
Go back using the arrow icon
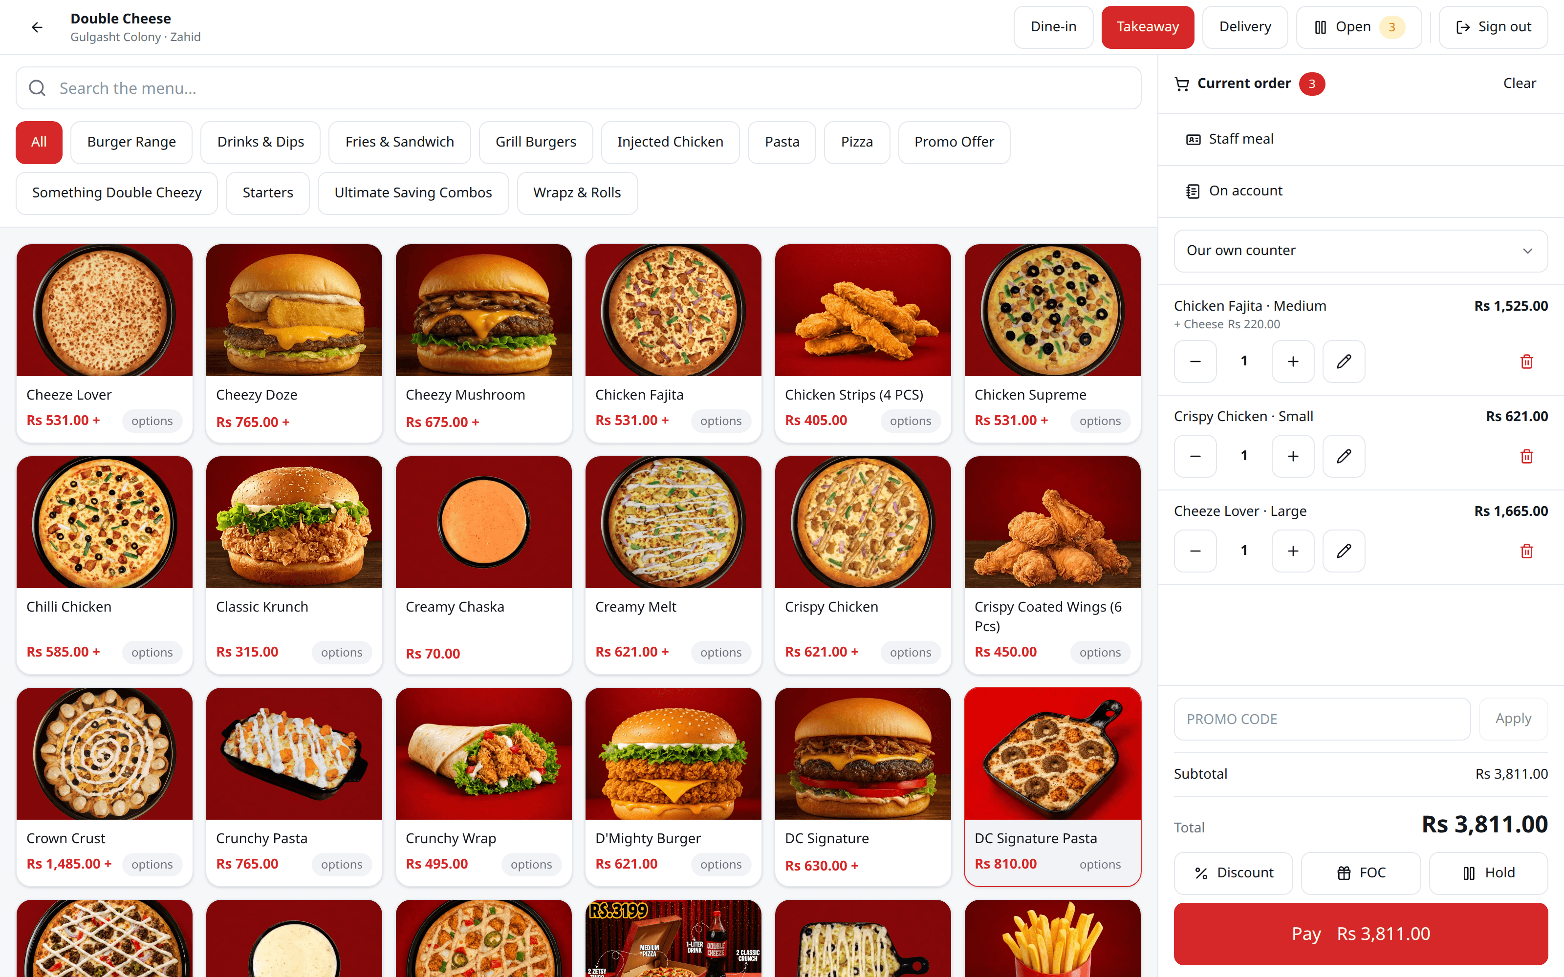click(37, 27)
